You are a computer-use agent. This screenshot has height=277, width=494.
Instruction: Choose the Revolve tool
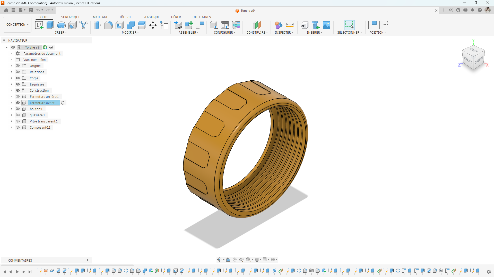tap(61, 25)
